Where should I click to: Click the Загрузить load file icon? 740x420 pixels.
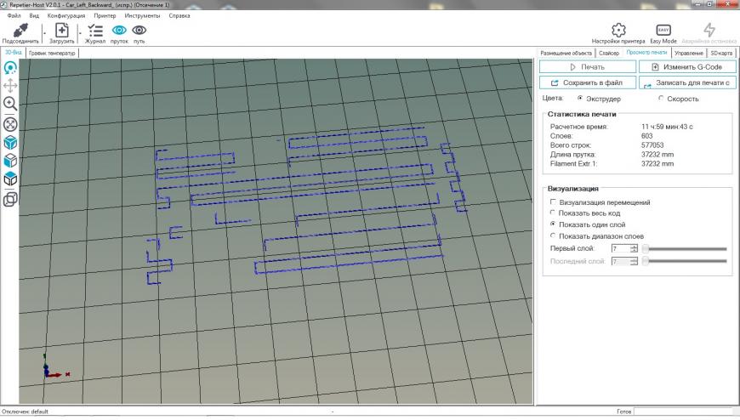(61, 30)
